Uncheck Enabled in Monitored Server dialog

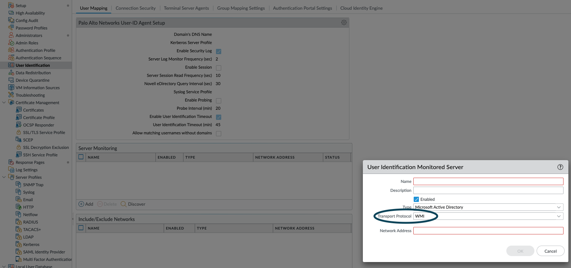pos(416,199)
